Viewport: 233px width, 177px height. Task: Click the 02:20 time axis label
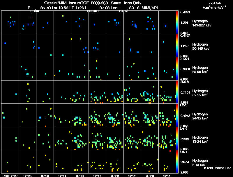pyautogui.click(x=115, y=176)
